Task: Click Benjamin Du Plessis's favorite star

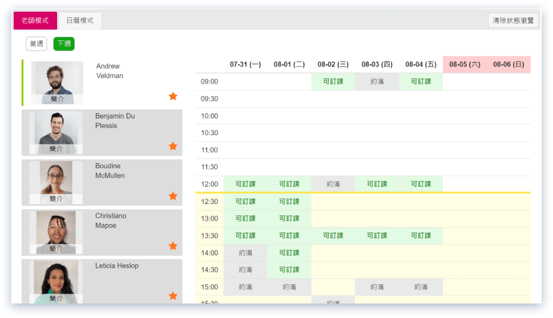Action: (x=173, y=146)
